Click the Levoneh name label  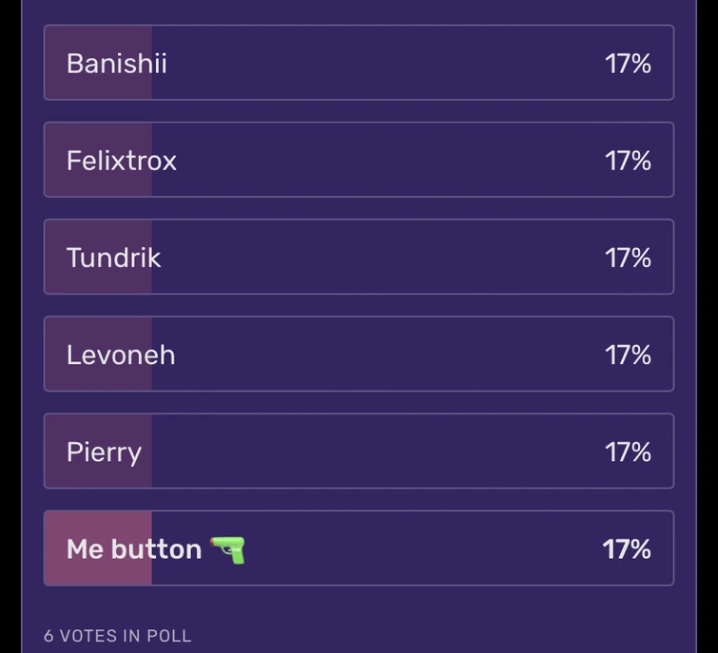click(x=121, y=355)
